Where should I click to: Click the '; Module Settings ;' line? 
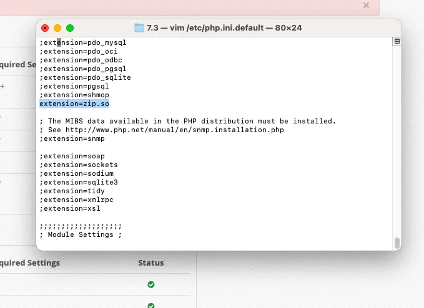(81, 234)
